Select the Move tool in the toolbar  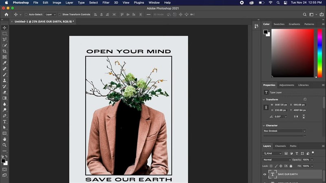pos(5,28)
